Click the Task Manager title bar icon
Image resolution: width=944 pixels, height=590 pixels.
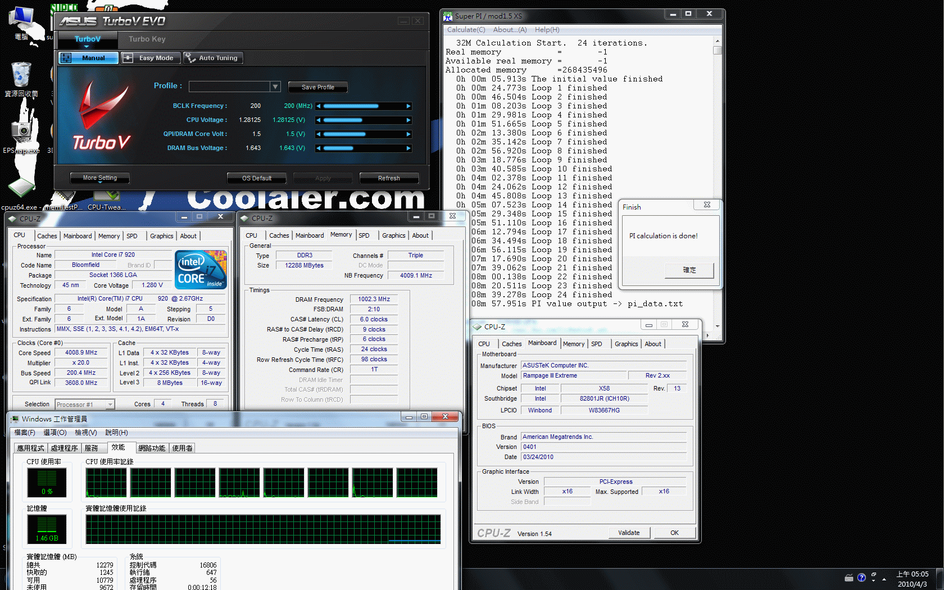(x=15, y=419)
